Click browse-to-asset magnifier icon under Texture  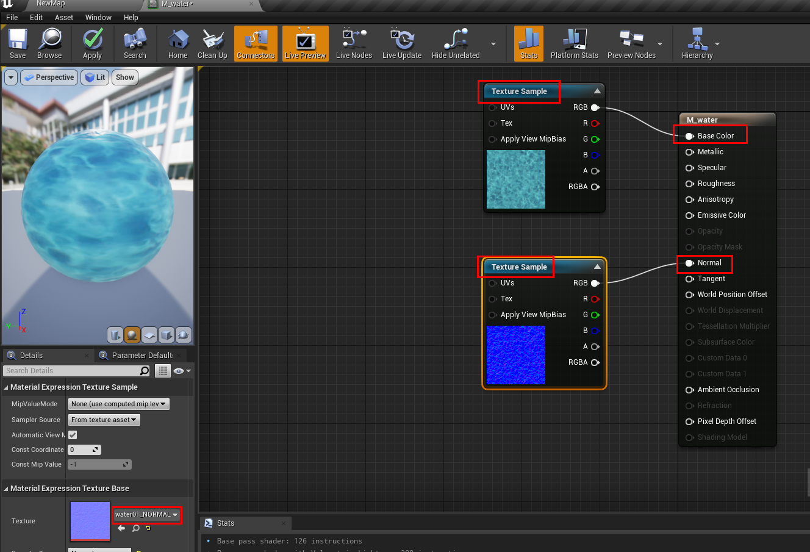click(x=136, y=528)
